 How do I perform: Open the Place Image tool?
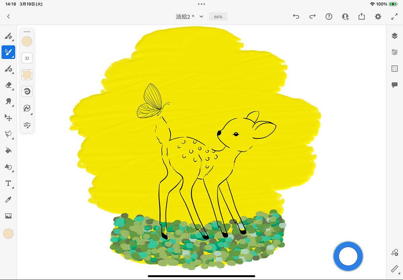click(8, 216)
